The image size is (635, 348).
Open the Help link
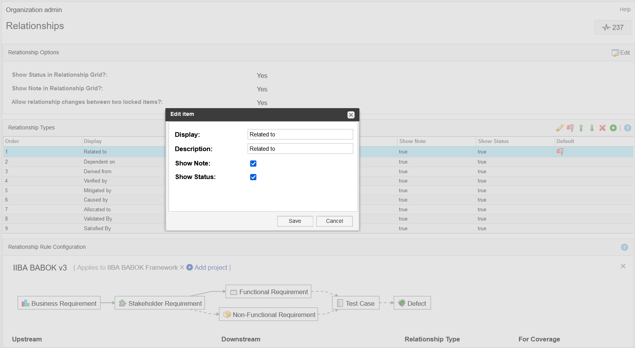[625, 9]
